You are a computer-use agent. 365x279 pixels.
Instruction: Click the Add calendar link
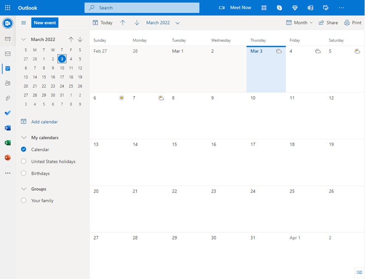(x=44, y=121)
